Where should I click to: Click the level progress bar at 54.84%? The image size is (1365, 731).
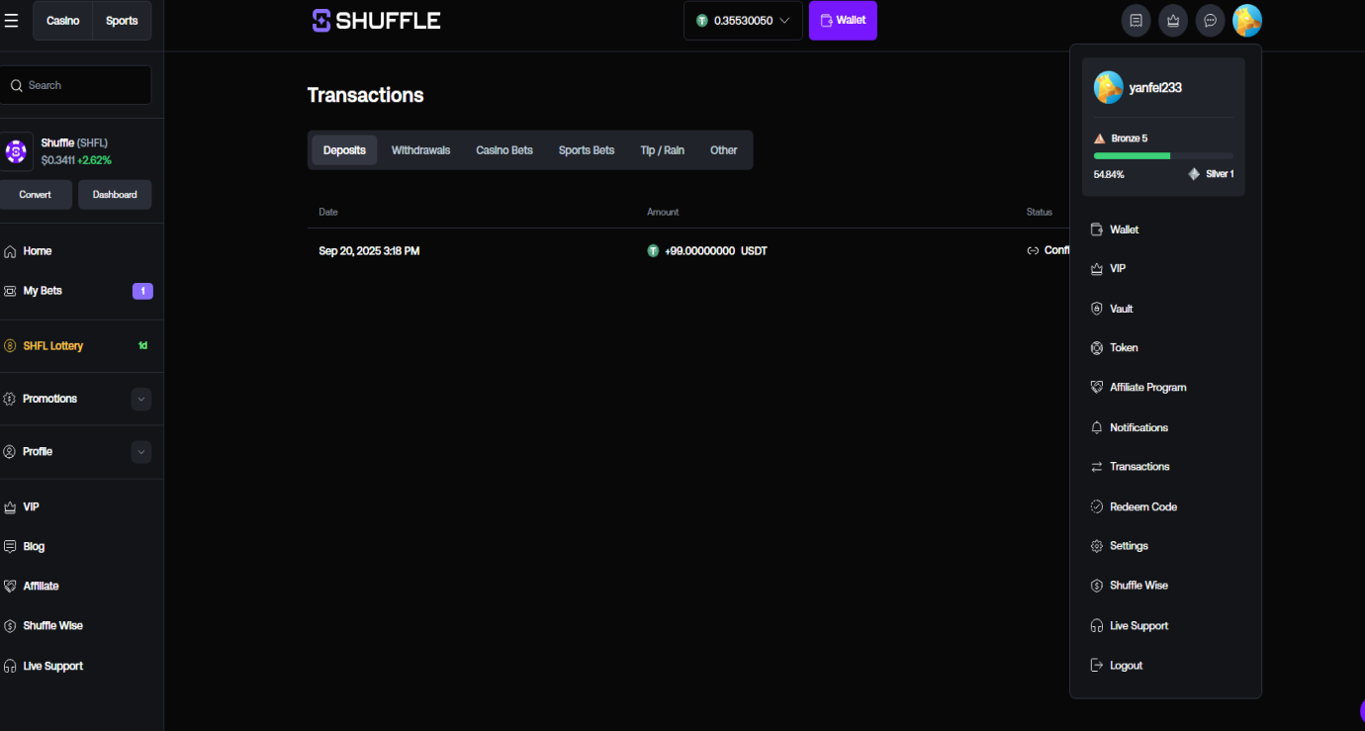[x=1163, y=155]
